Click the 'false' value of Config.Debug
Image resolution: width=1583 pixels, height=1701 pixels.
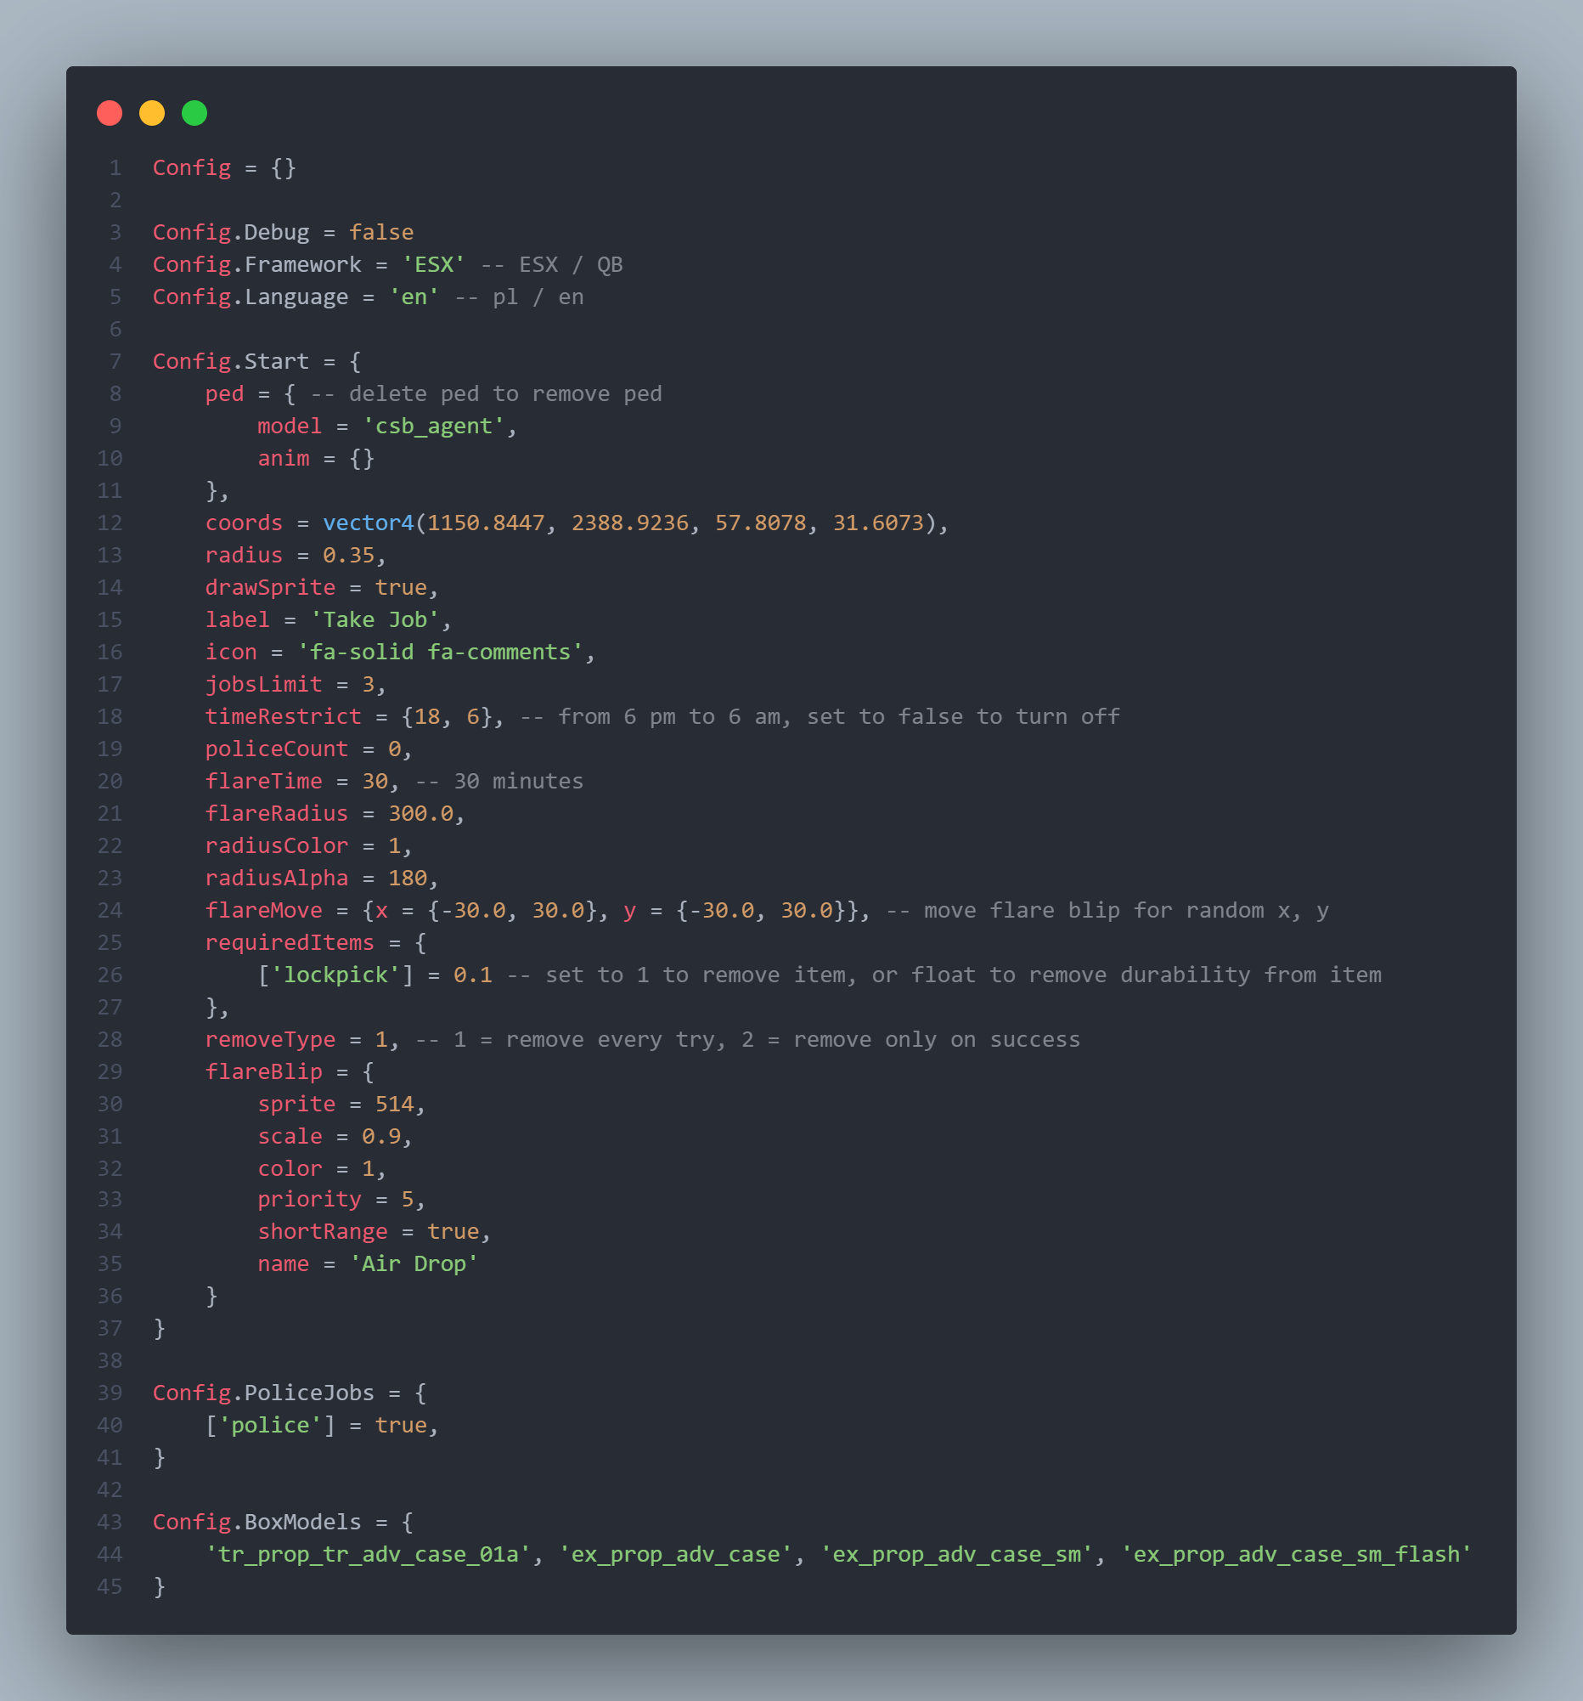380,233
